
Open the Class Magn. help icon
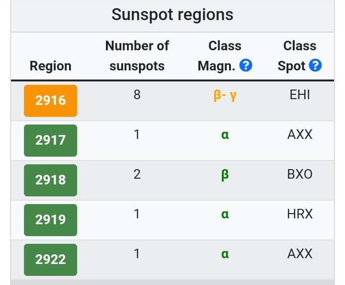click(245, 65)
